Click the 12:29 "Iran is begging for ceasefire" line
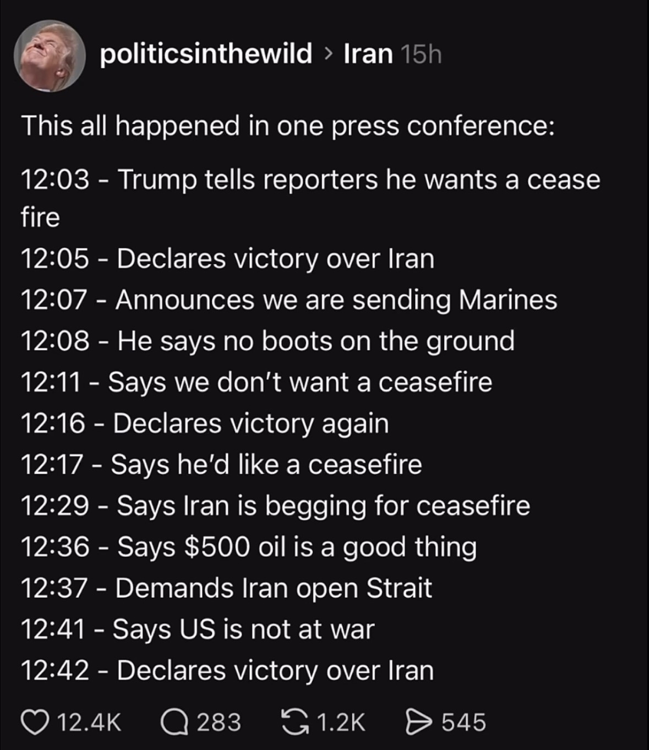 coord(275,506)
